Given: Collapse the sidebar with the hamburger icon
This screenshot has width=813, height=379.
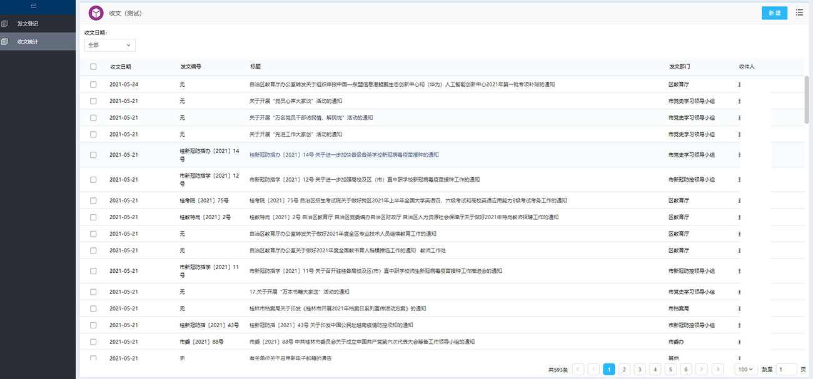Looking at the screenshot, I should 34,6.
